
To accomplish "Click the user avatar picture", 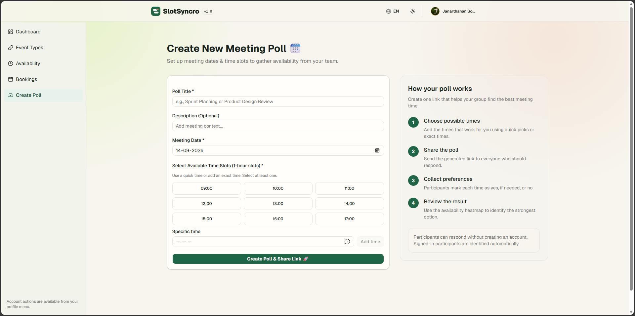I will click(435, 11).
